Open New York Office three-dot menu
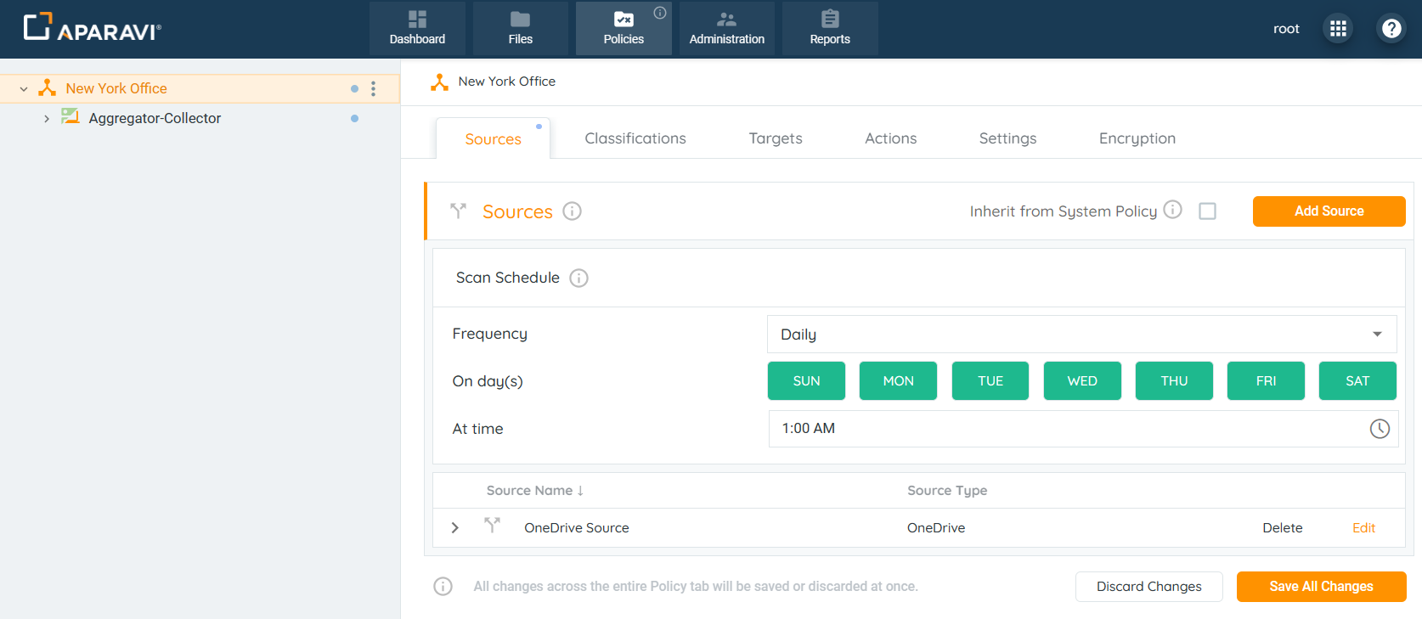Screen dimensions: 1422x619 [x=373, y=89]
